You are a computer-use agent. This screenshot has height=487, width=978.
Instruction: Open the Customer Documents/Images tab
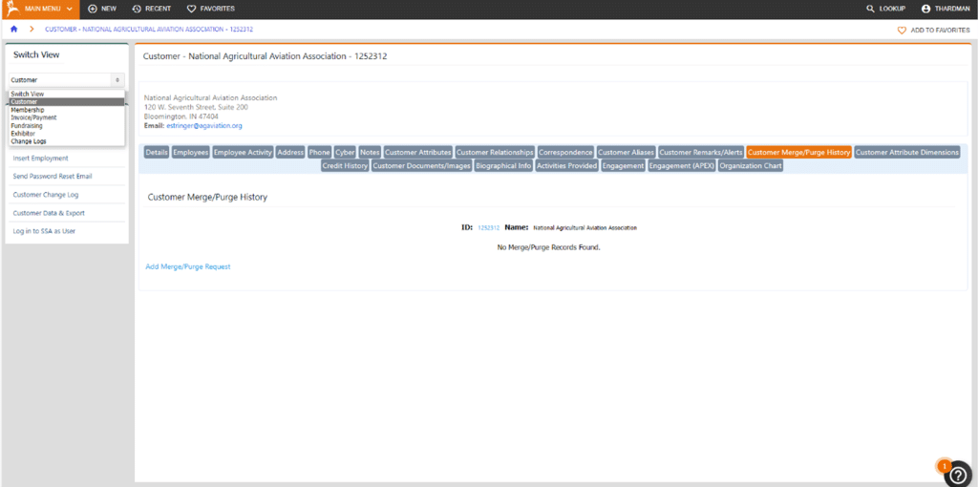click(421, 166)
